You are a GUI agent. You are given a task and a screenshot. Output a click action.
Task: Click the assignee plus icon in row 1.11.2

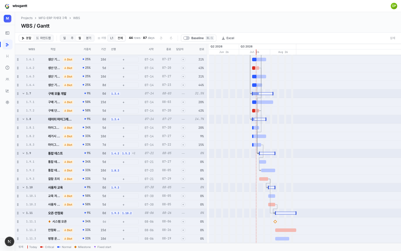183,230
